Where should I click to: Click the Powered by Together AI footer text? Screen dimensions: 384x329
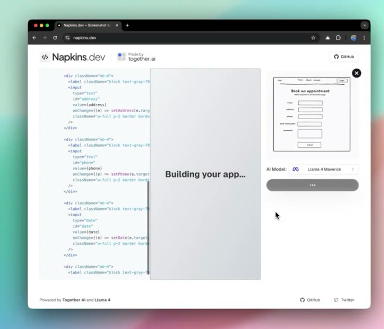(x=75, y=300)
